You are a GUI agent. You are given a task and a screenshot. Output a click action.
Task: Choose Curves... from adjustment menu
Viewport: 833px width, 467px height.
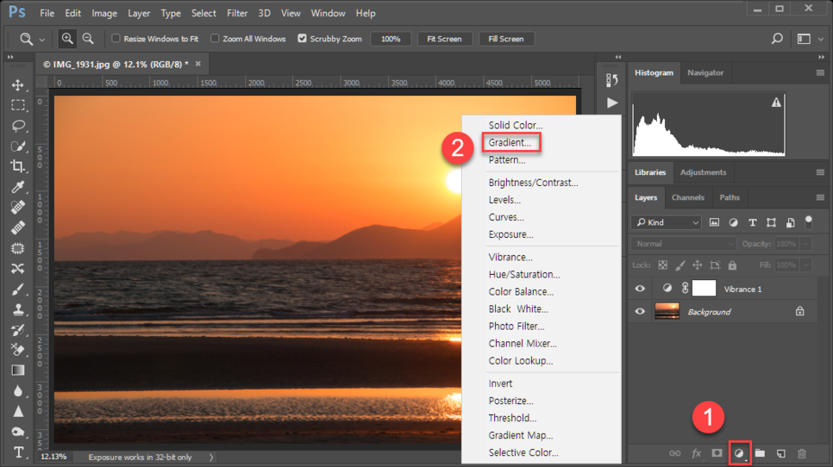(506, 217)
